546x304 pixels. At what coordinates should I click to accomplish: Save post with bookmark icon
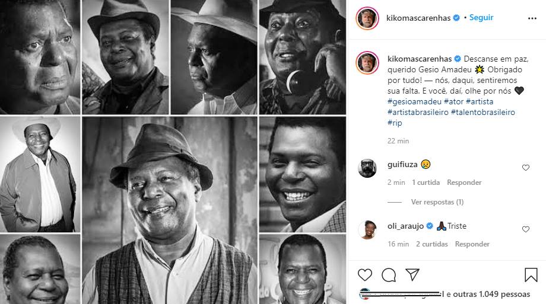pyautogui.click(x=531, y=275)
